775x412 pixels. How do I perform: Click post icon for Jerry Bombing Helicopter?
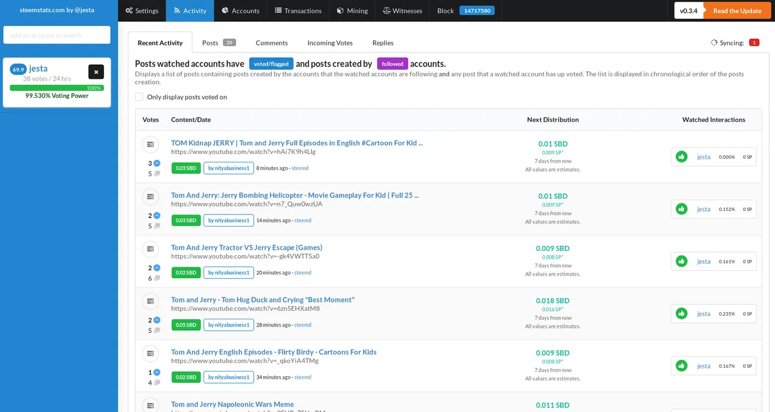[x=150, y=196]
